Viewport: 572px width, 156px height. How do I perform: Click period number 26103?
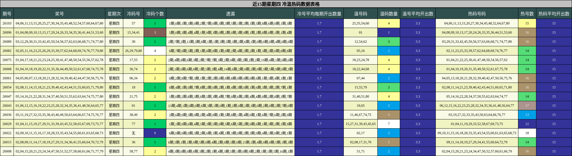click(7, 23)
